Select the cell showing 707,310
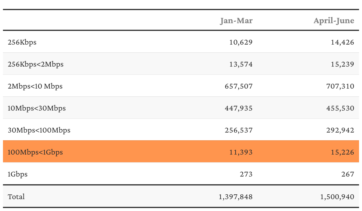The width and height of the screenshot is (362, 211). (x=340, y=86)
